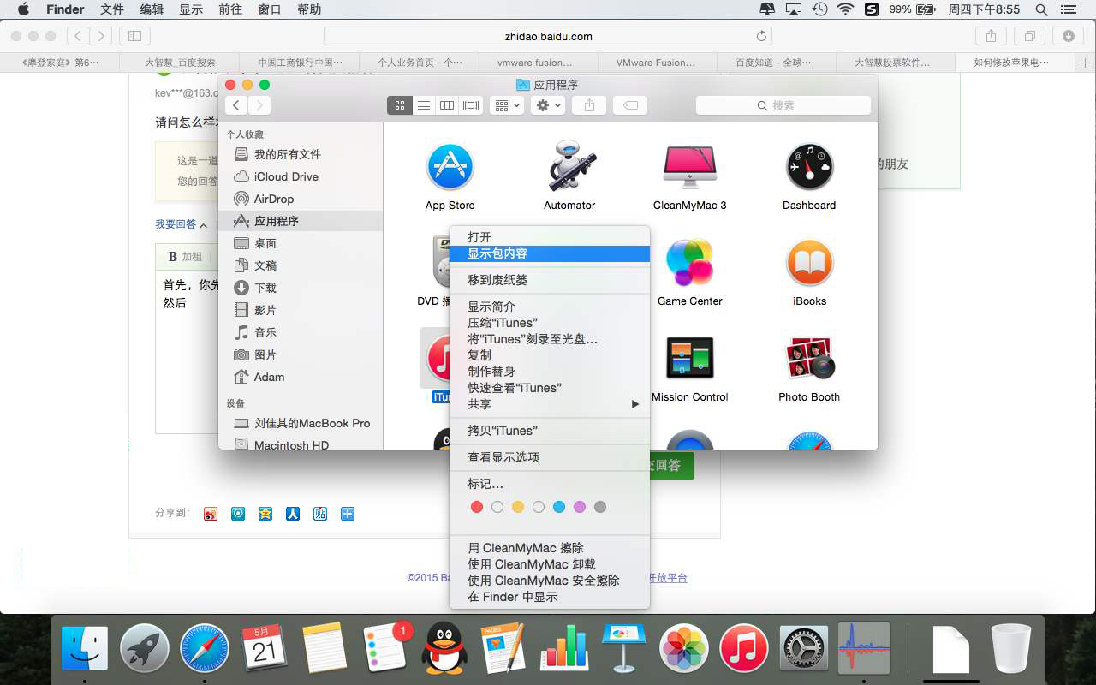Apply the red tag color
Image resolution: width=1096 pixels, height=685 pixels.
coord(477,507)
